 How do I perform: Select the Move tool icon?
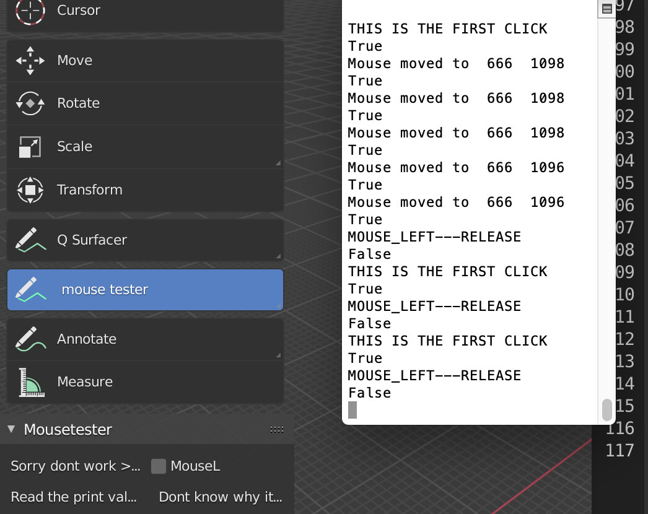(30, 60)
